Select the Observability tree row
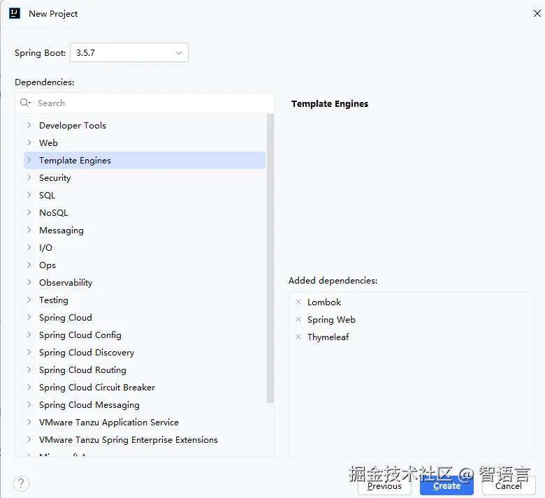Viewport: 545px width, 498px height. pyautogui.click(x=145, y=283)
